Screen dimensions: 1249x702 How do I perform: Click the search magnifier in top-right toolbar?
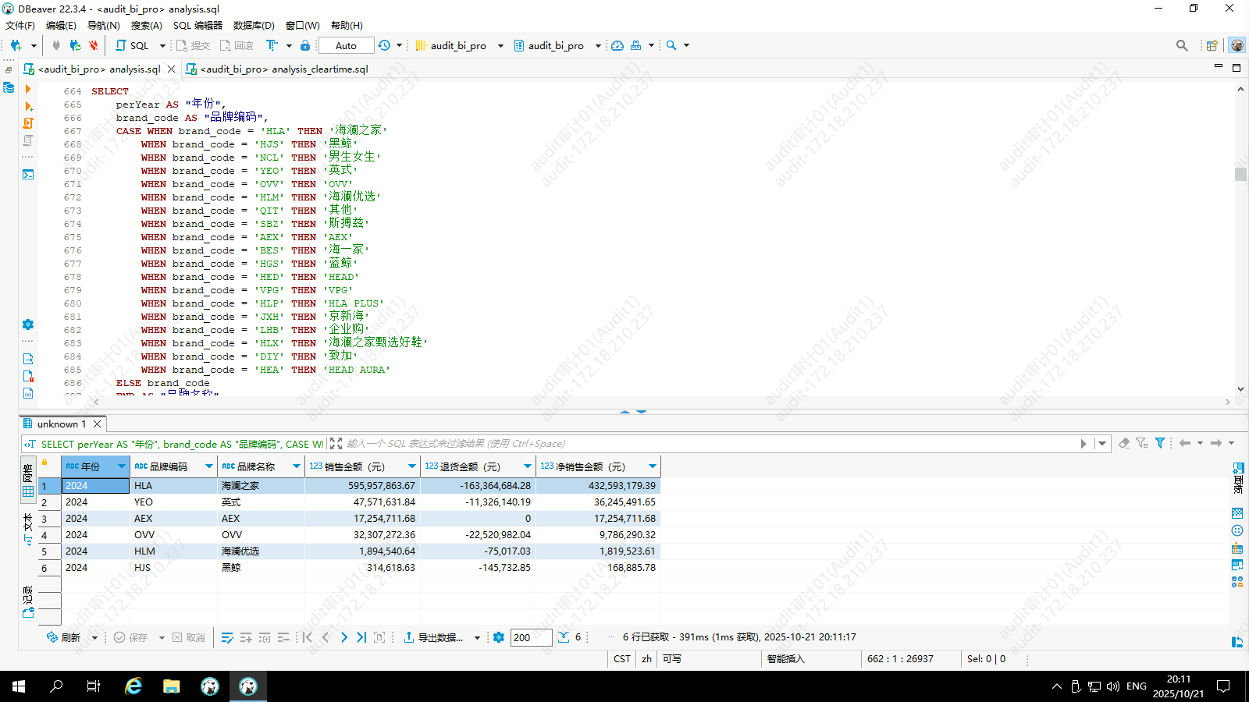1182,45
